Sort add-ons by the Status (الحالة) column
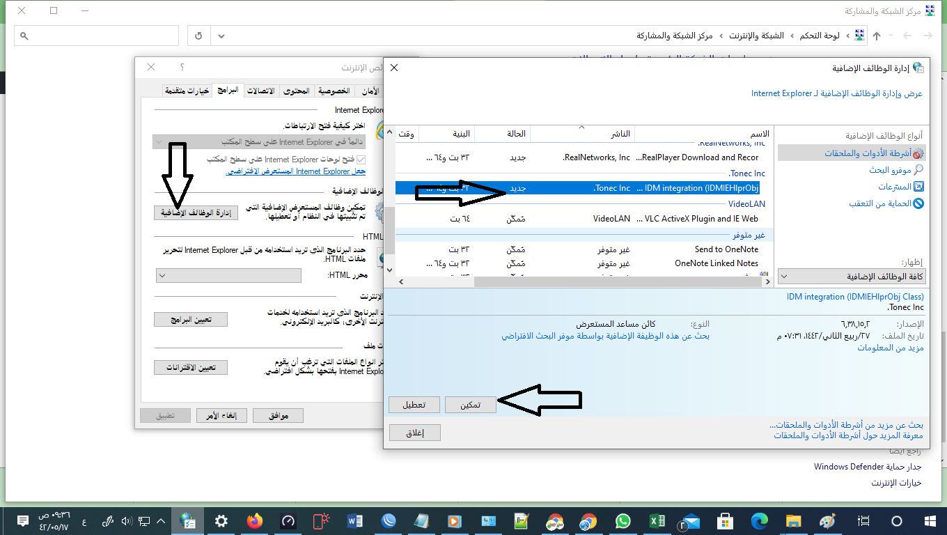This screenshot has width=947, height=535. [x=502, y=134]
